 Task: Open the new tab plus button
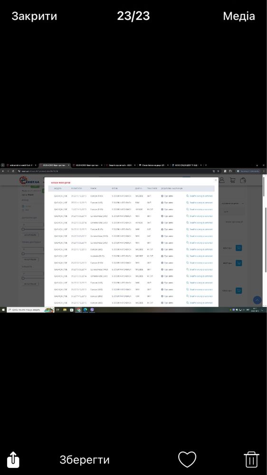pyautogui.click(x=206, y=165)
